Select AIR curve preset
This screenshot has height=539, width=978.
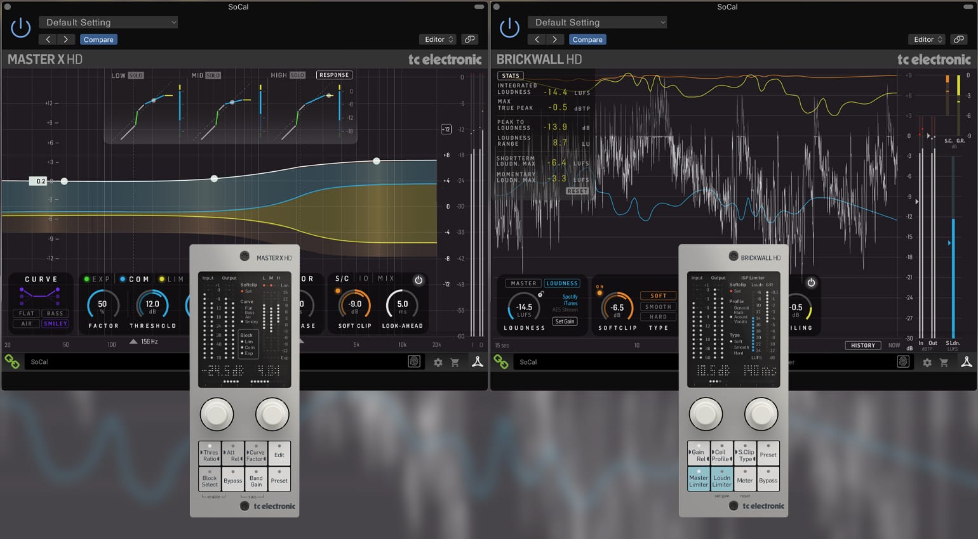click(27, 323)
